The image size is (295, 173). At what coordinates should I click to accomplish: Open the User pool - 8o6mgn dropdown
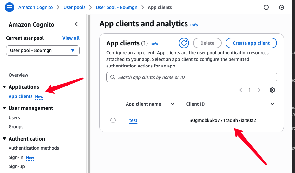(43, 50)
